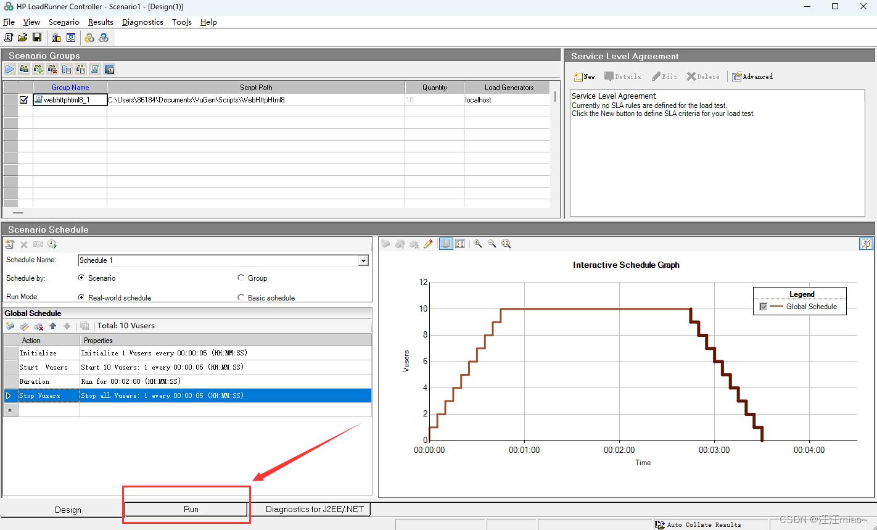Delete the selected Global Schedule action
The height and width of the screenshot is (530, 877).
[x=38, y=326]
